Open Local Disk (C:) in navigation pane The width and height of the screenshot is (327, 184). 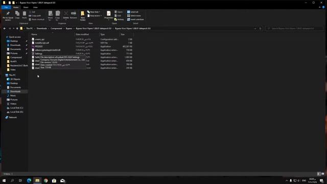click(x=17, y=108)
